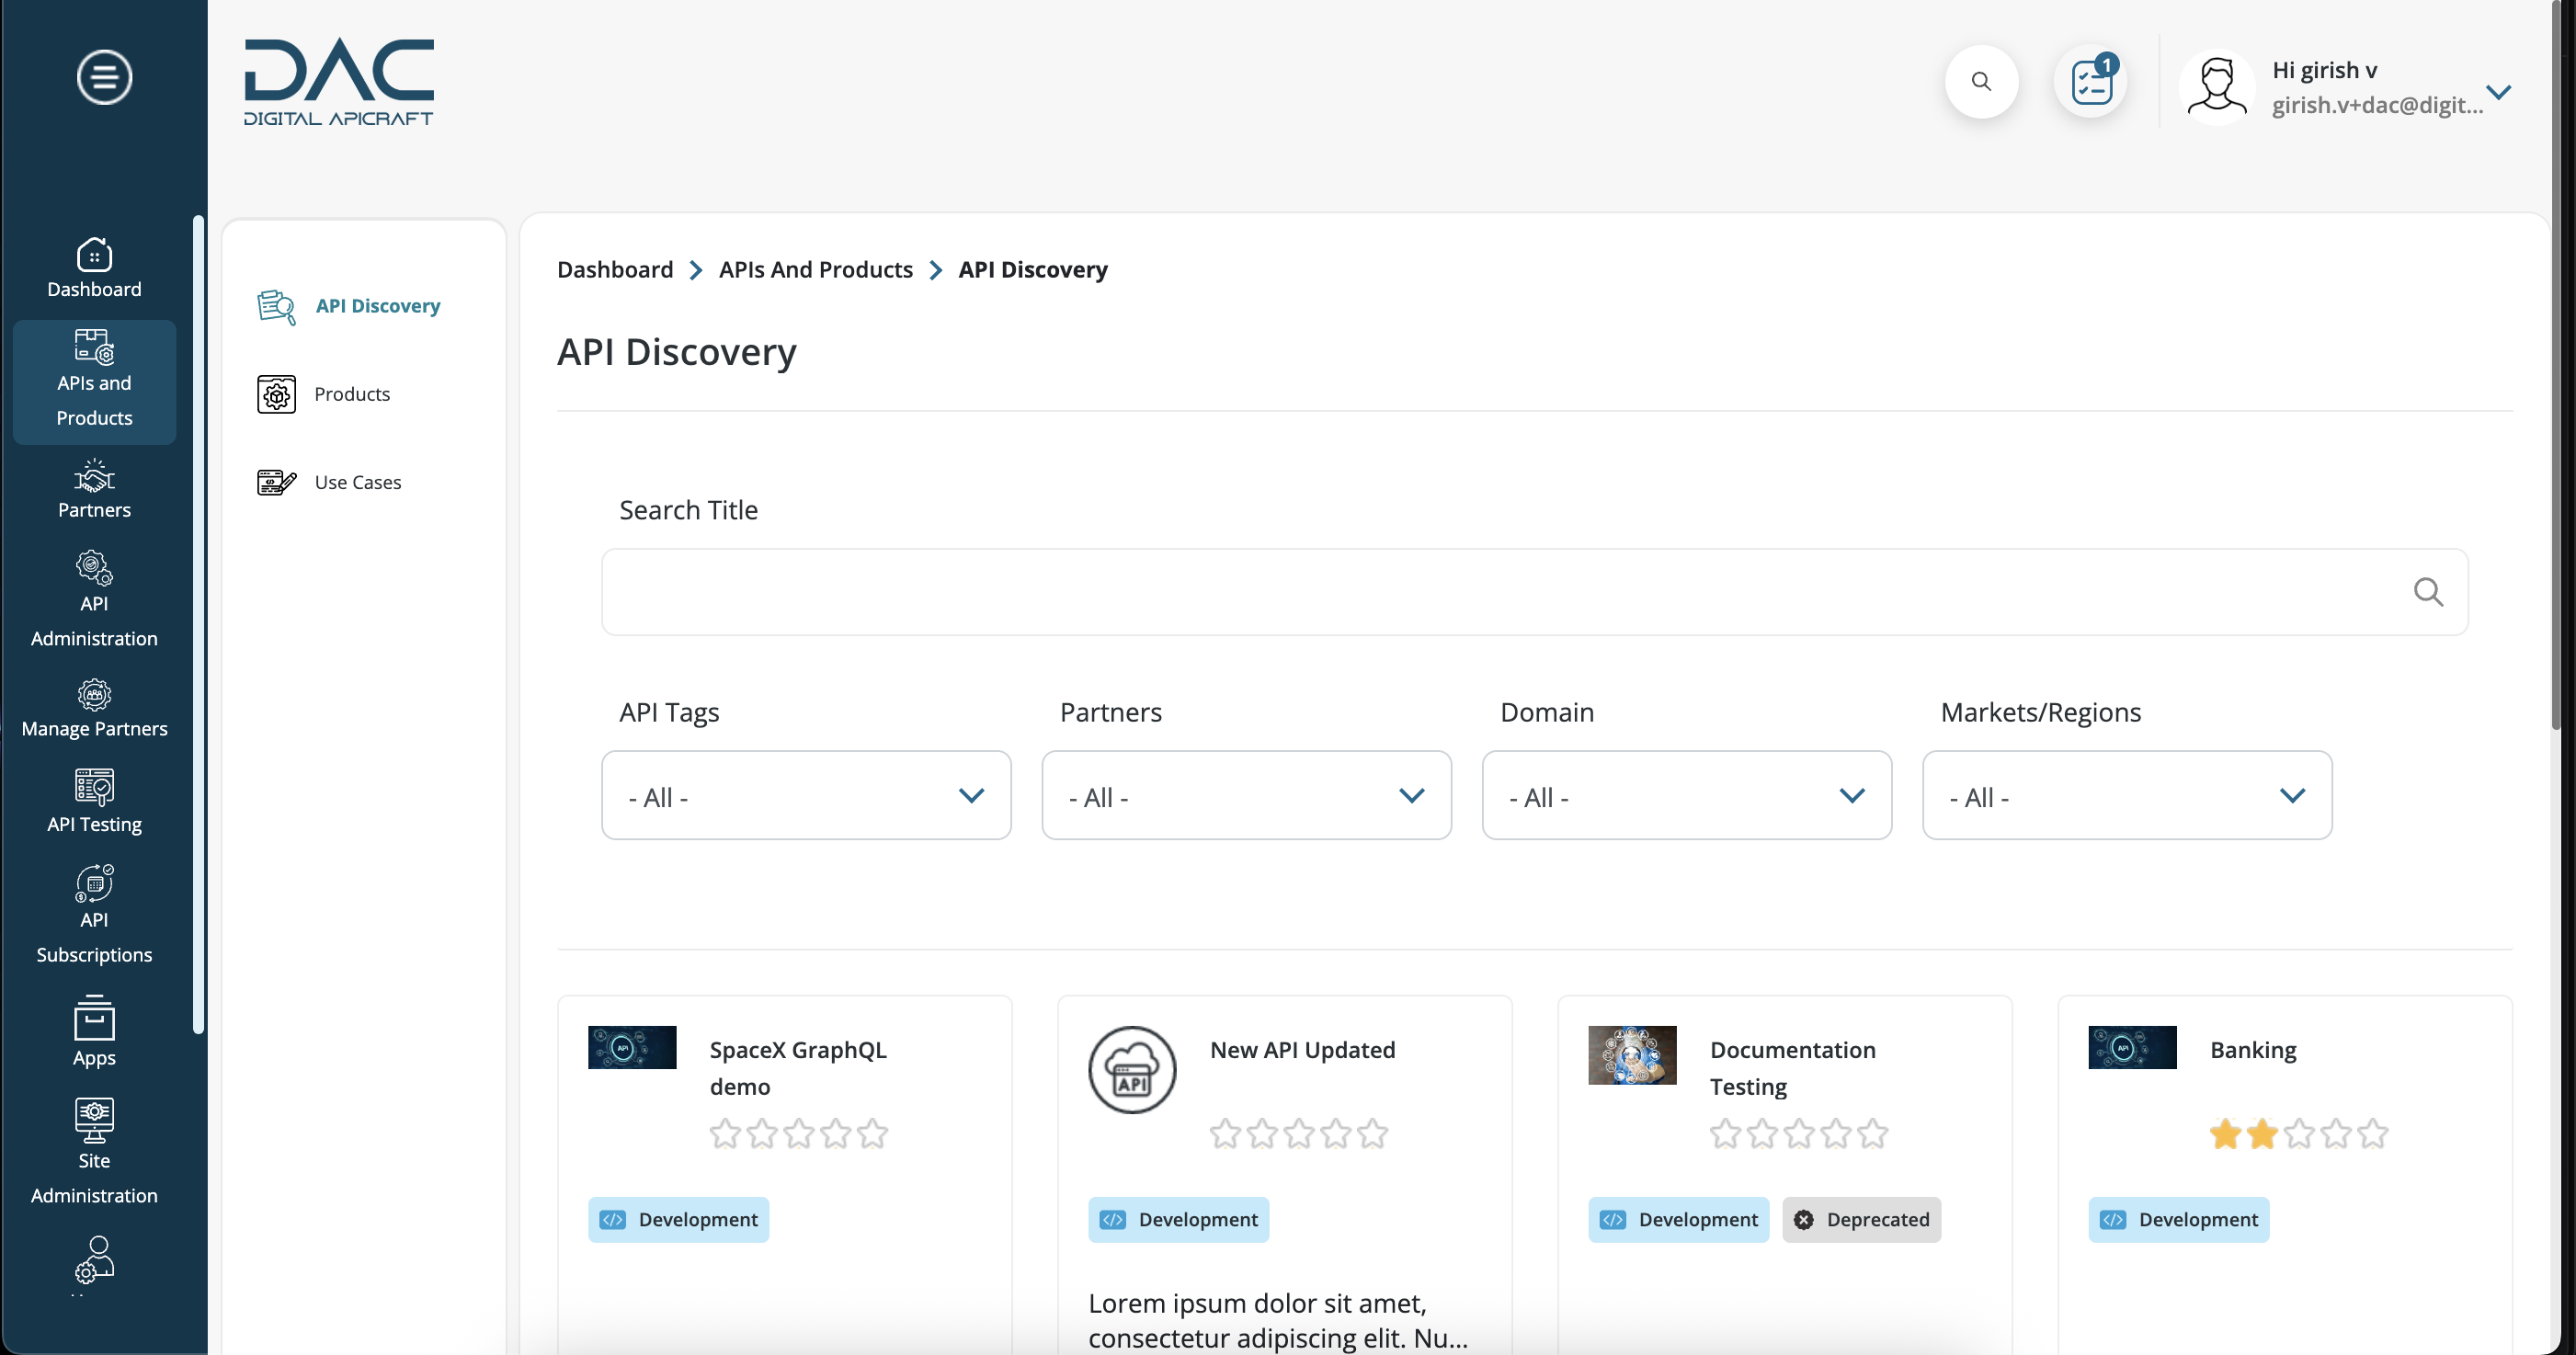Open Site Administration in the sidebar
The height and width of the screenshot is (1355, 2576).
pyautogui.click(x=94, y=1151)
